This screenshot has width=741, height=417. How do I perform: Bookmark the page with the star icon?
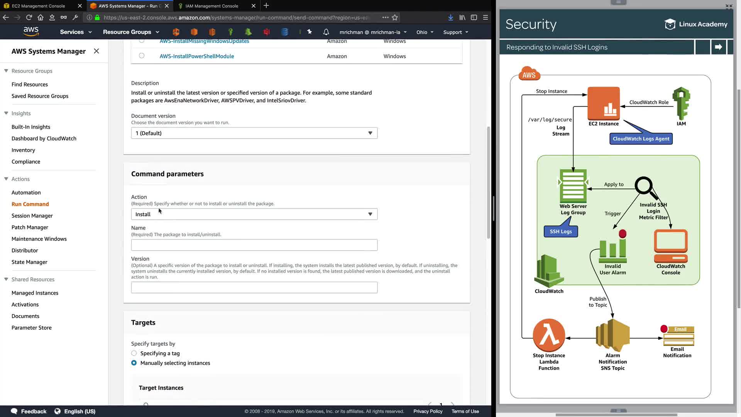click(395, 17)
